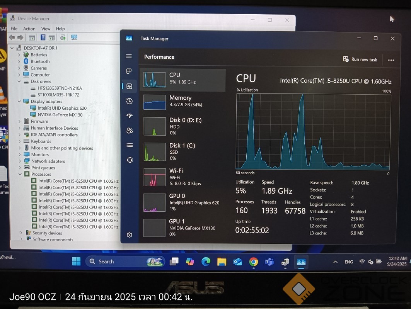Expand Cameras category
The height and width of the screenshot is (309, 411).
coord(19,68)
